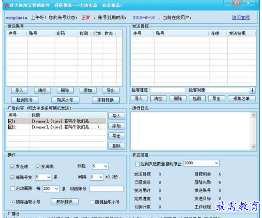The image size is (262, 218).
Task: Click 导出 under the 发送目标 list
Action: 217,99
